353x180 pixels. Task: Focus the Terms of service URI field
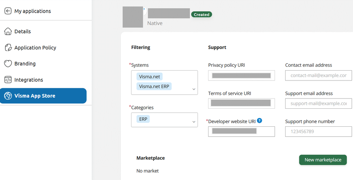pyautogui.click(x=241, y=103)
